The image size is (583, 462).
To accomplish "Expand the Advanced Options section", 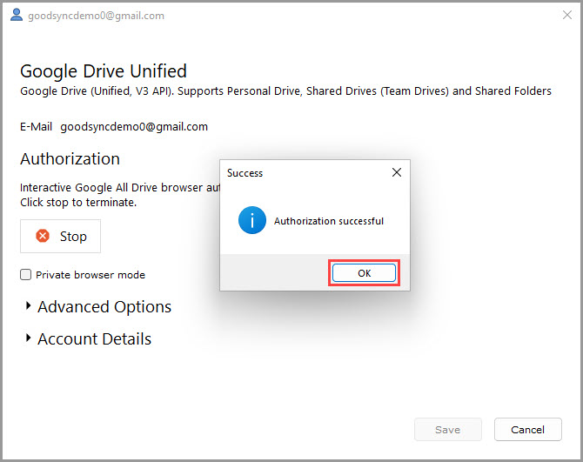I will click(99, 306).
